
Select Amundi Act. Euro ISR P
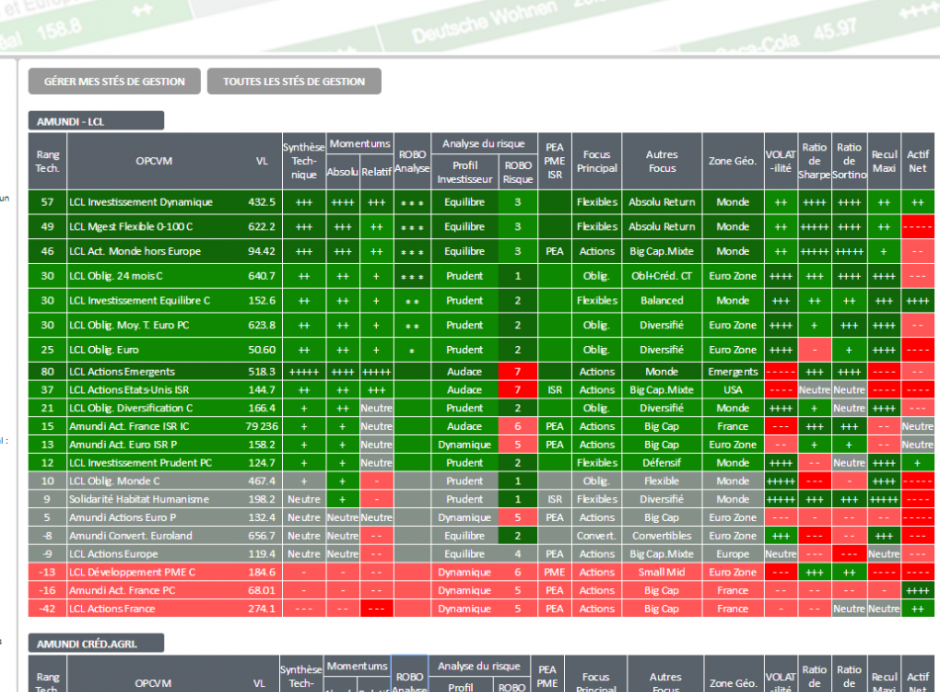click(x=123, y=445)
